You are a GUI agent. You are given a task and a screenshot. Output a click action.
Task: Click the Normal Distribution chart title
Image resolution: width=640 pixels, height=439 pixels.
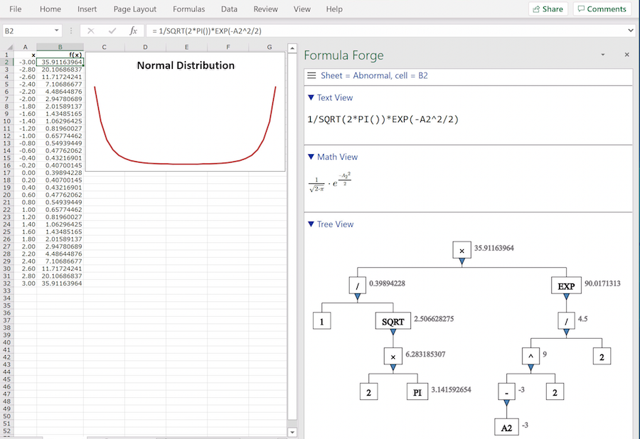(186, 65)
